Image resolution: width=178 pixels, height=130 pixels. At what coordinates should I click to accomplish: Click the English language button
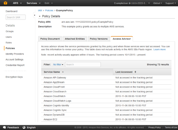coord(31,128)
